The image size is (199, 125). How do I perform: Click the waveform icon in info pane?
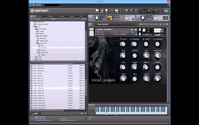click(x=32, y=119)
